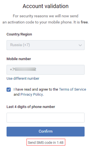Uncheck the agree to terms checkbox

(x=9, y=90)
